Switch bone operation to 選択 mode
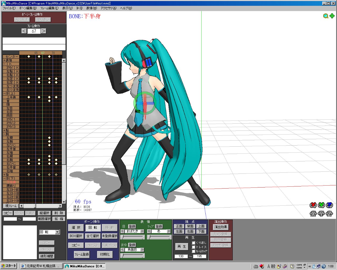 coord(76,228)
